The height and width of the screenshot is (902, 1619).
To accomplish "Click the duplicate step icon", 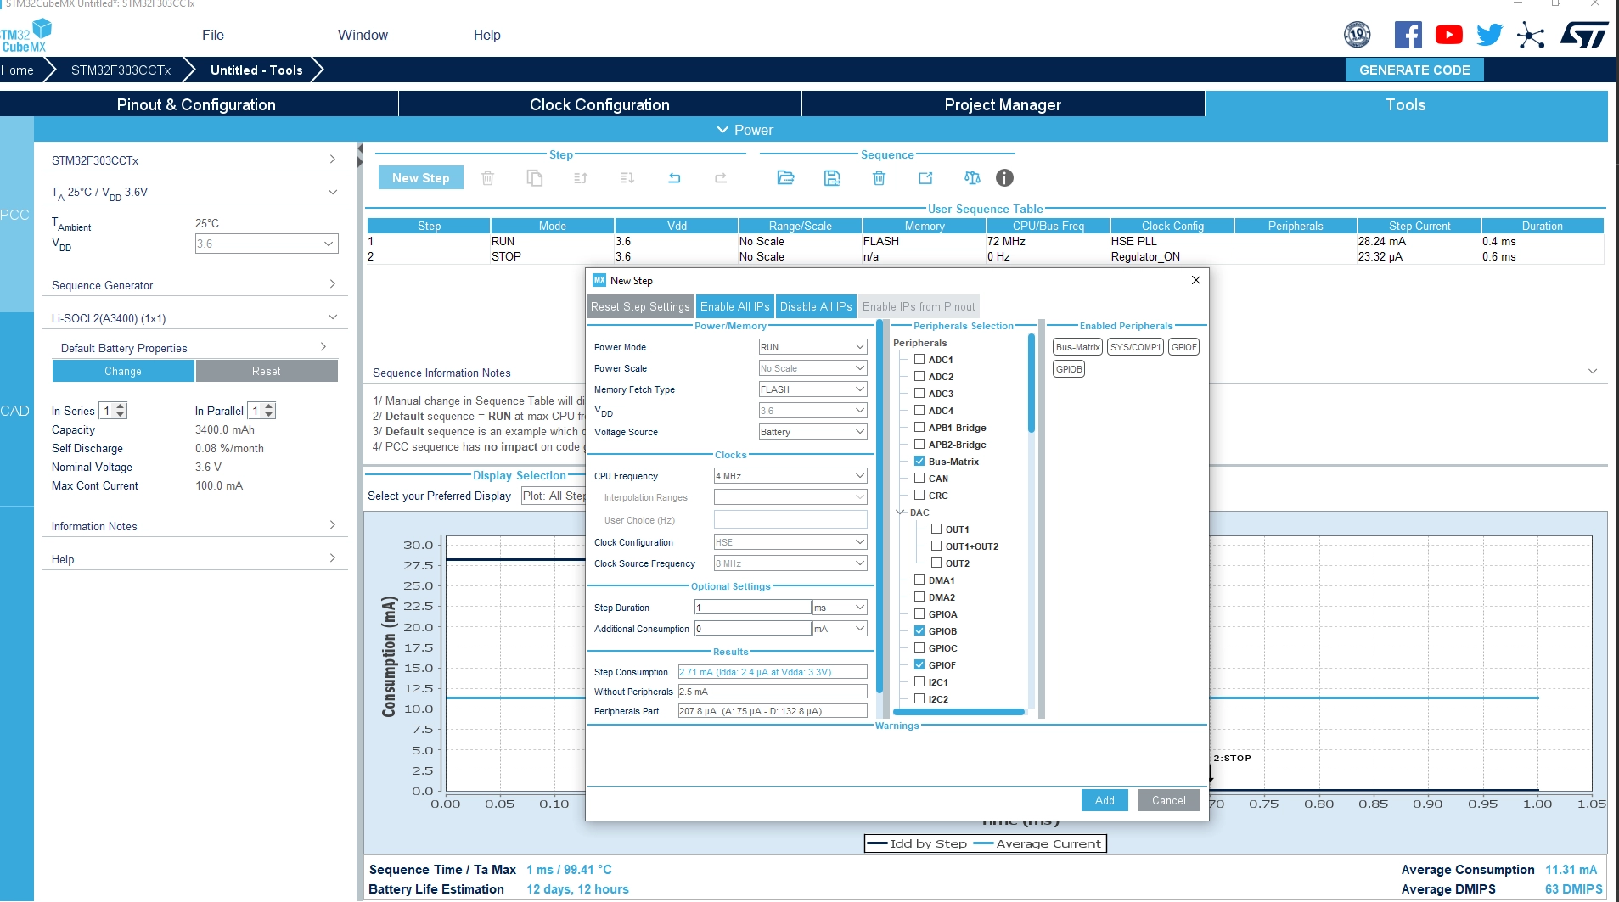I will [535, 178].
